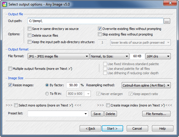Close the Select output options dialog
This screenshot has width=179, height=137.
coord(170,3)
